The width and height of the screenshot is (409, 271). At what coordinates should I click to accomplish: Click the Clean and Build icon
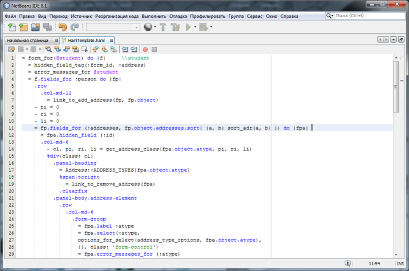[175, 27]
